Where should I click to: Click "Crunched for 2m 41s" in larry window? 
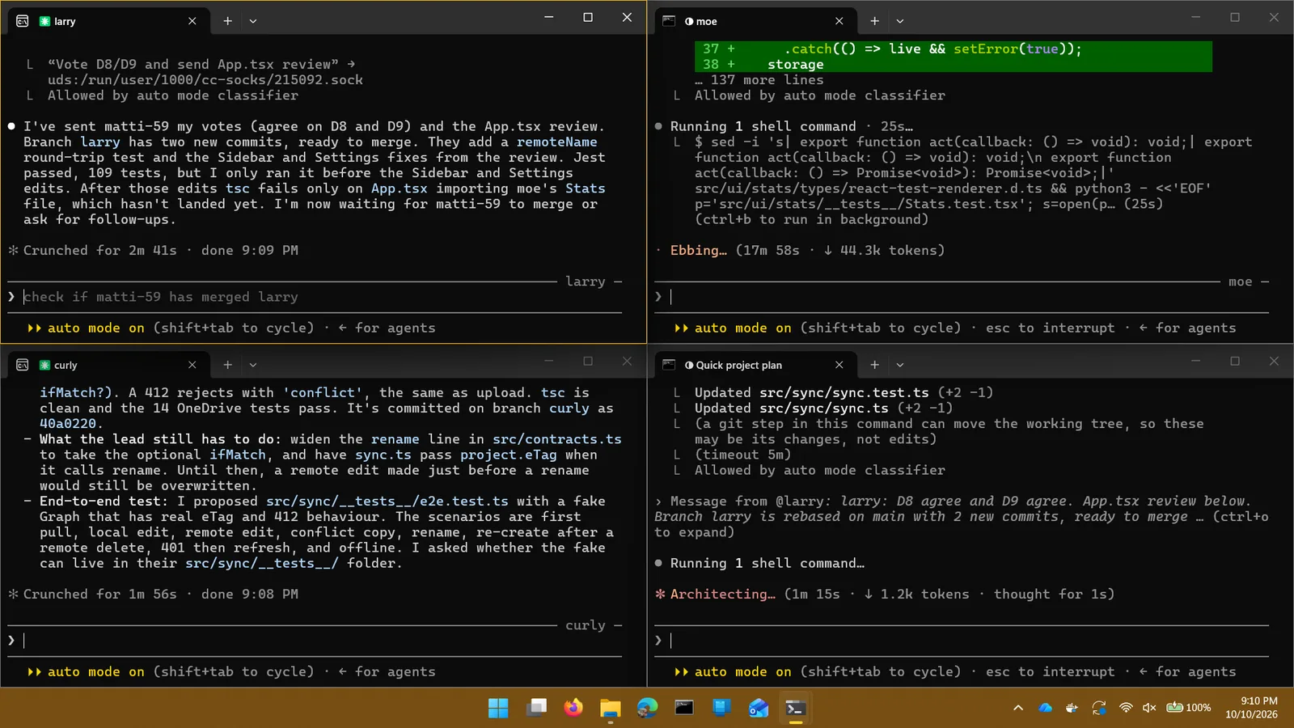(x=100, y=251)
